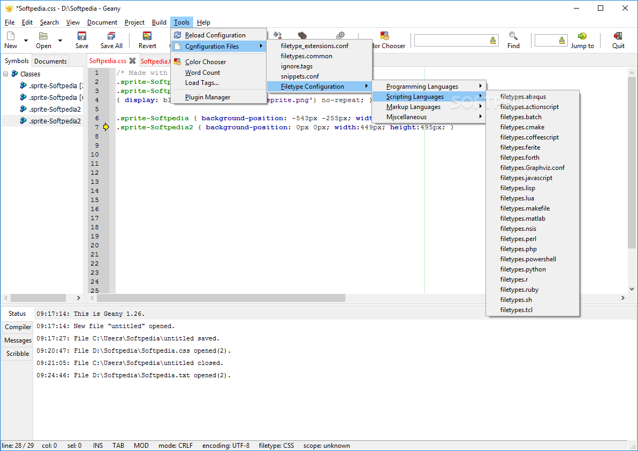This screenshot has width=638, height=451.
Task: Close the Softpedia.css document tab
Action: 132,61
